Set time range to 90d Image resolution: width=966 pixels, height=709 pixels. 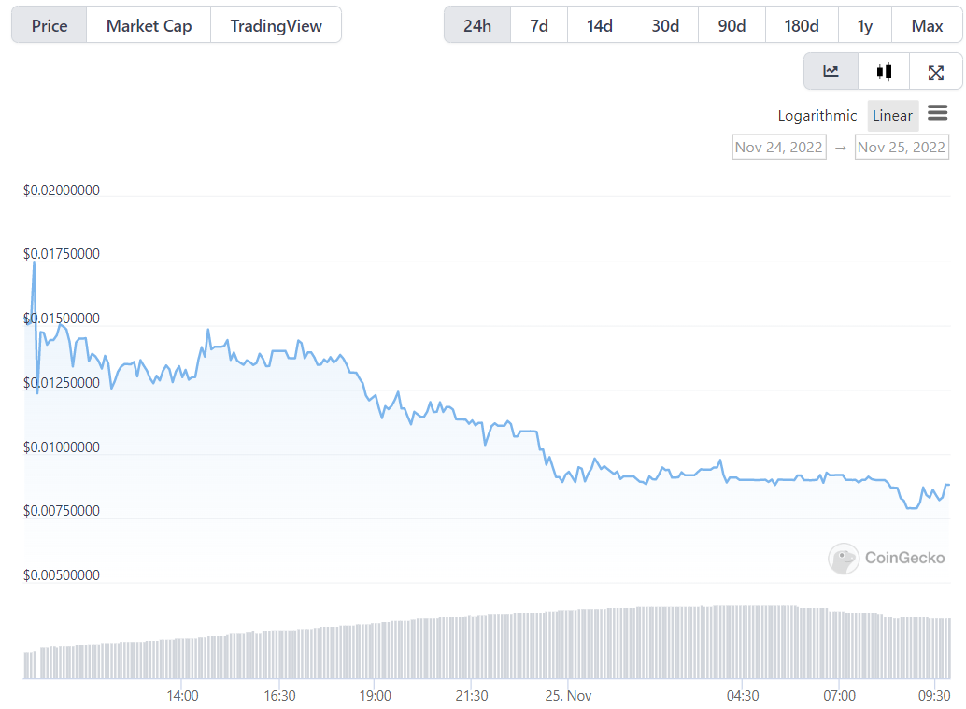(x=732, y=26)
